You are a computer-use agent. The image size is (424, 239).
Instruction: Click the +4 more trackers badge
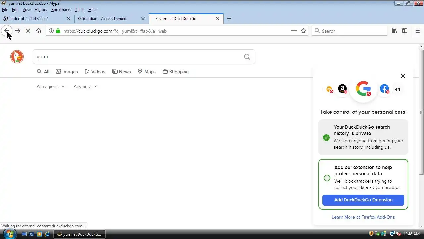click(x=397, y=89)
